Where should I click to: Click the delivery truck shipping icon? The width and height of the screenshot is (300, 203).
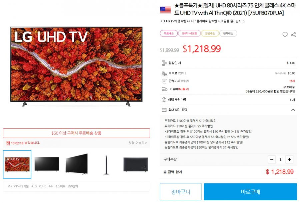[x=165, y=89]
